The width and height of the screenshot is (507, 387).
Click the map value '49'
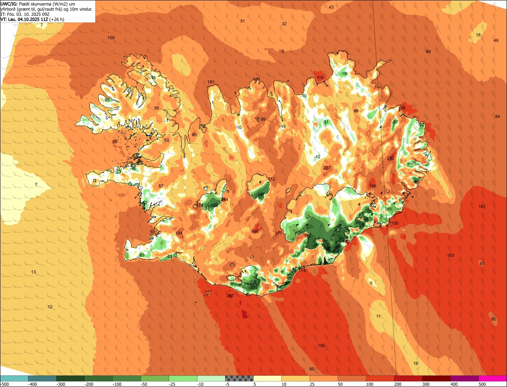coord(496,41)
